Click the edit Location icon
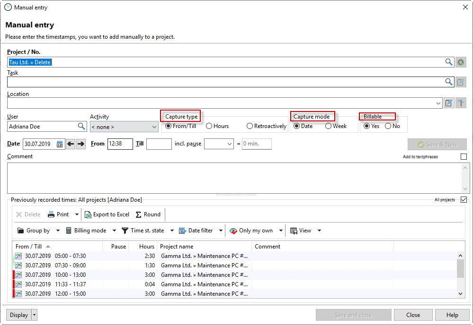473x325 pixels. pos(449,103)
